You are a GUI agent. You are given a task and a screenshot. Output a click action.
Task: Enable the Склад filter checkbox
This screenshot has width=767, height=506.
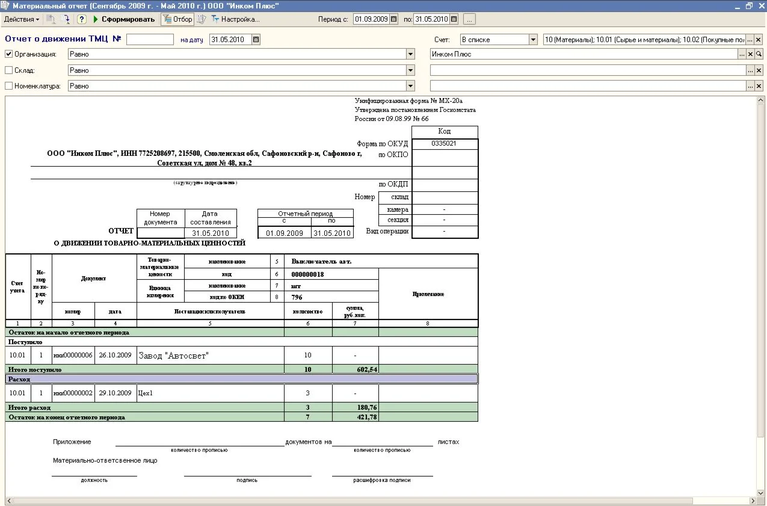pyautogui.click(x=8, y=70)
